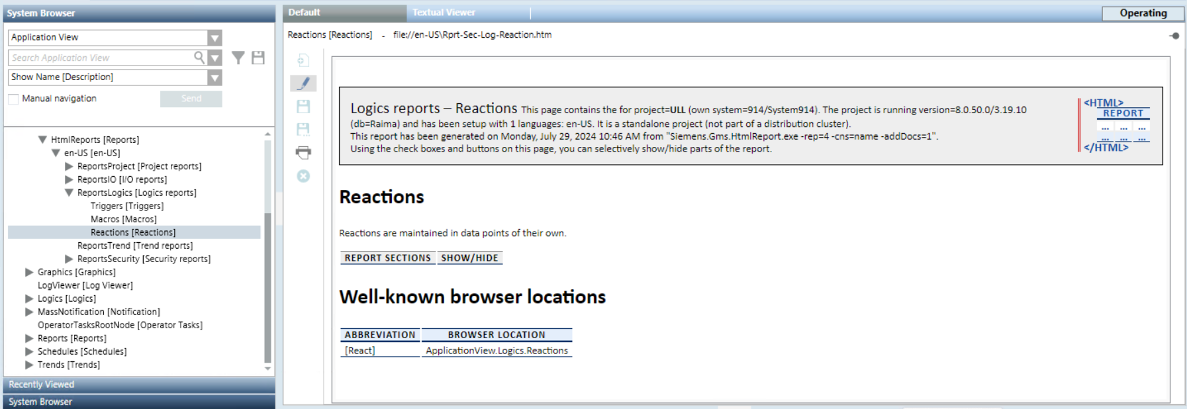Collapse the ReportsLogics tree node
The width and height of the screenshot is (1187, 409).
click(x=69, y=193)
